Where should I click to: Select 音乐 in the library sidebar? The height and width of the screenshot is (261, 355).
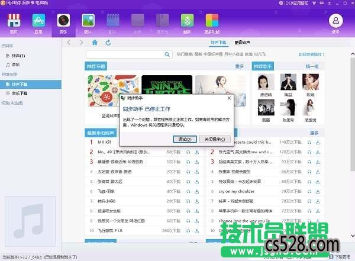coord(15,65)
